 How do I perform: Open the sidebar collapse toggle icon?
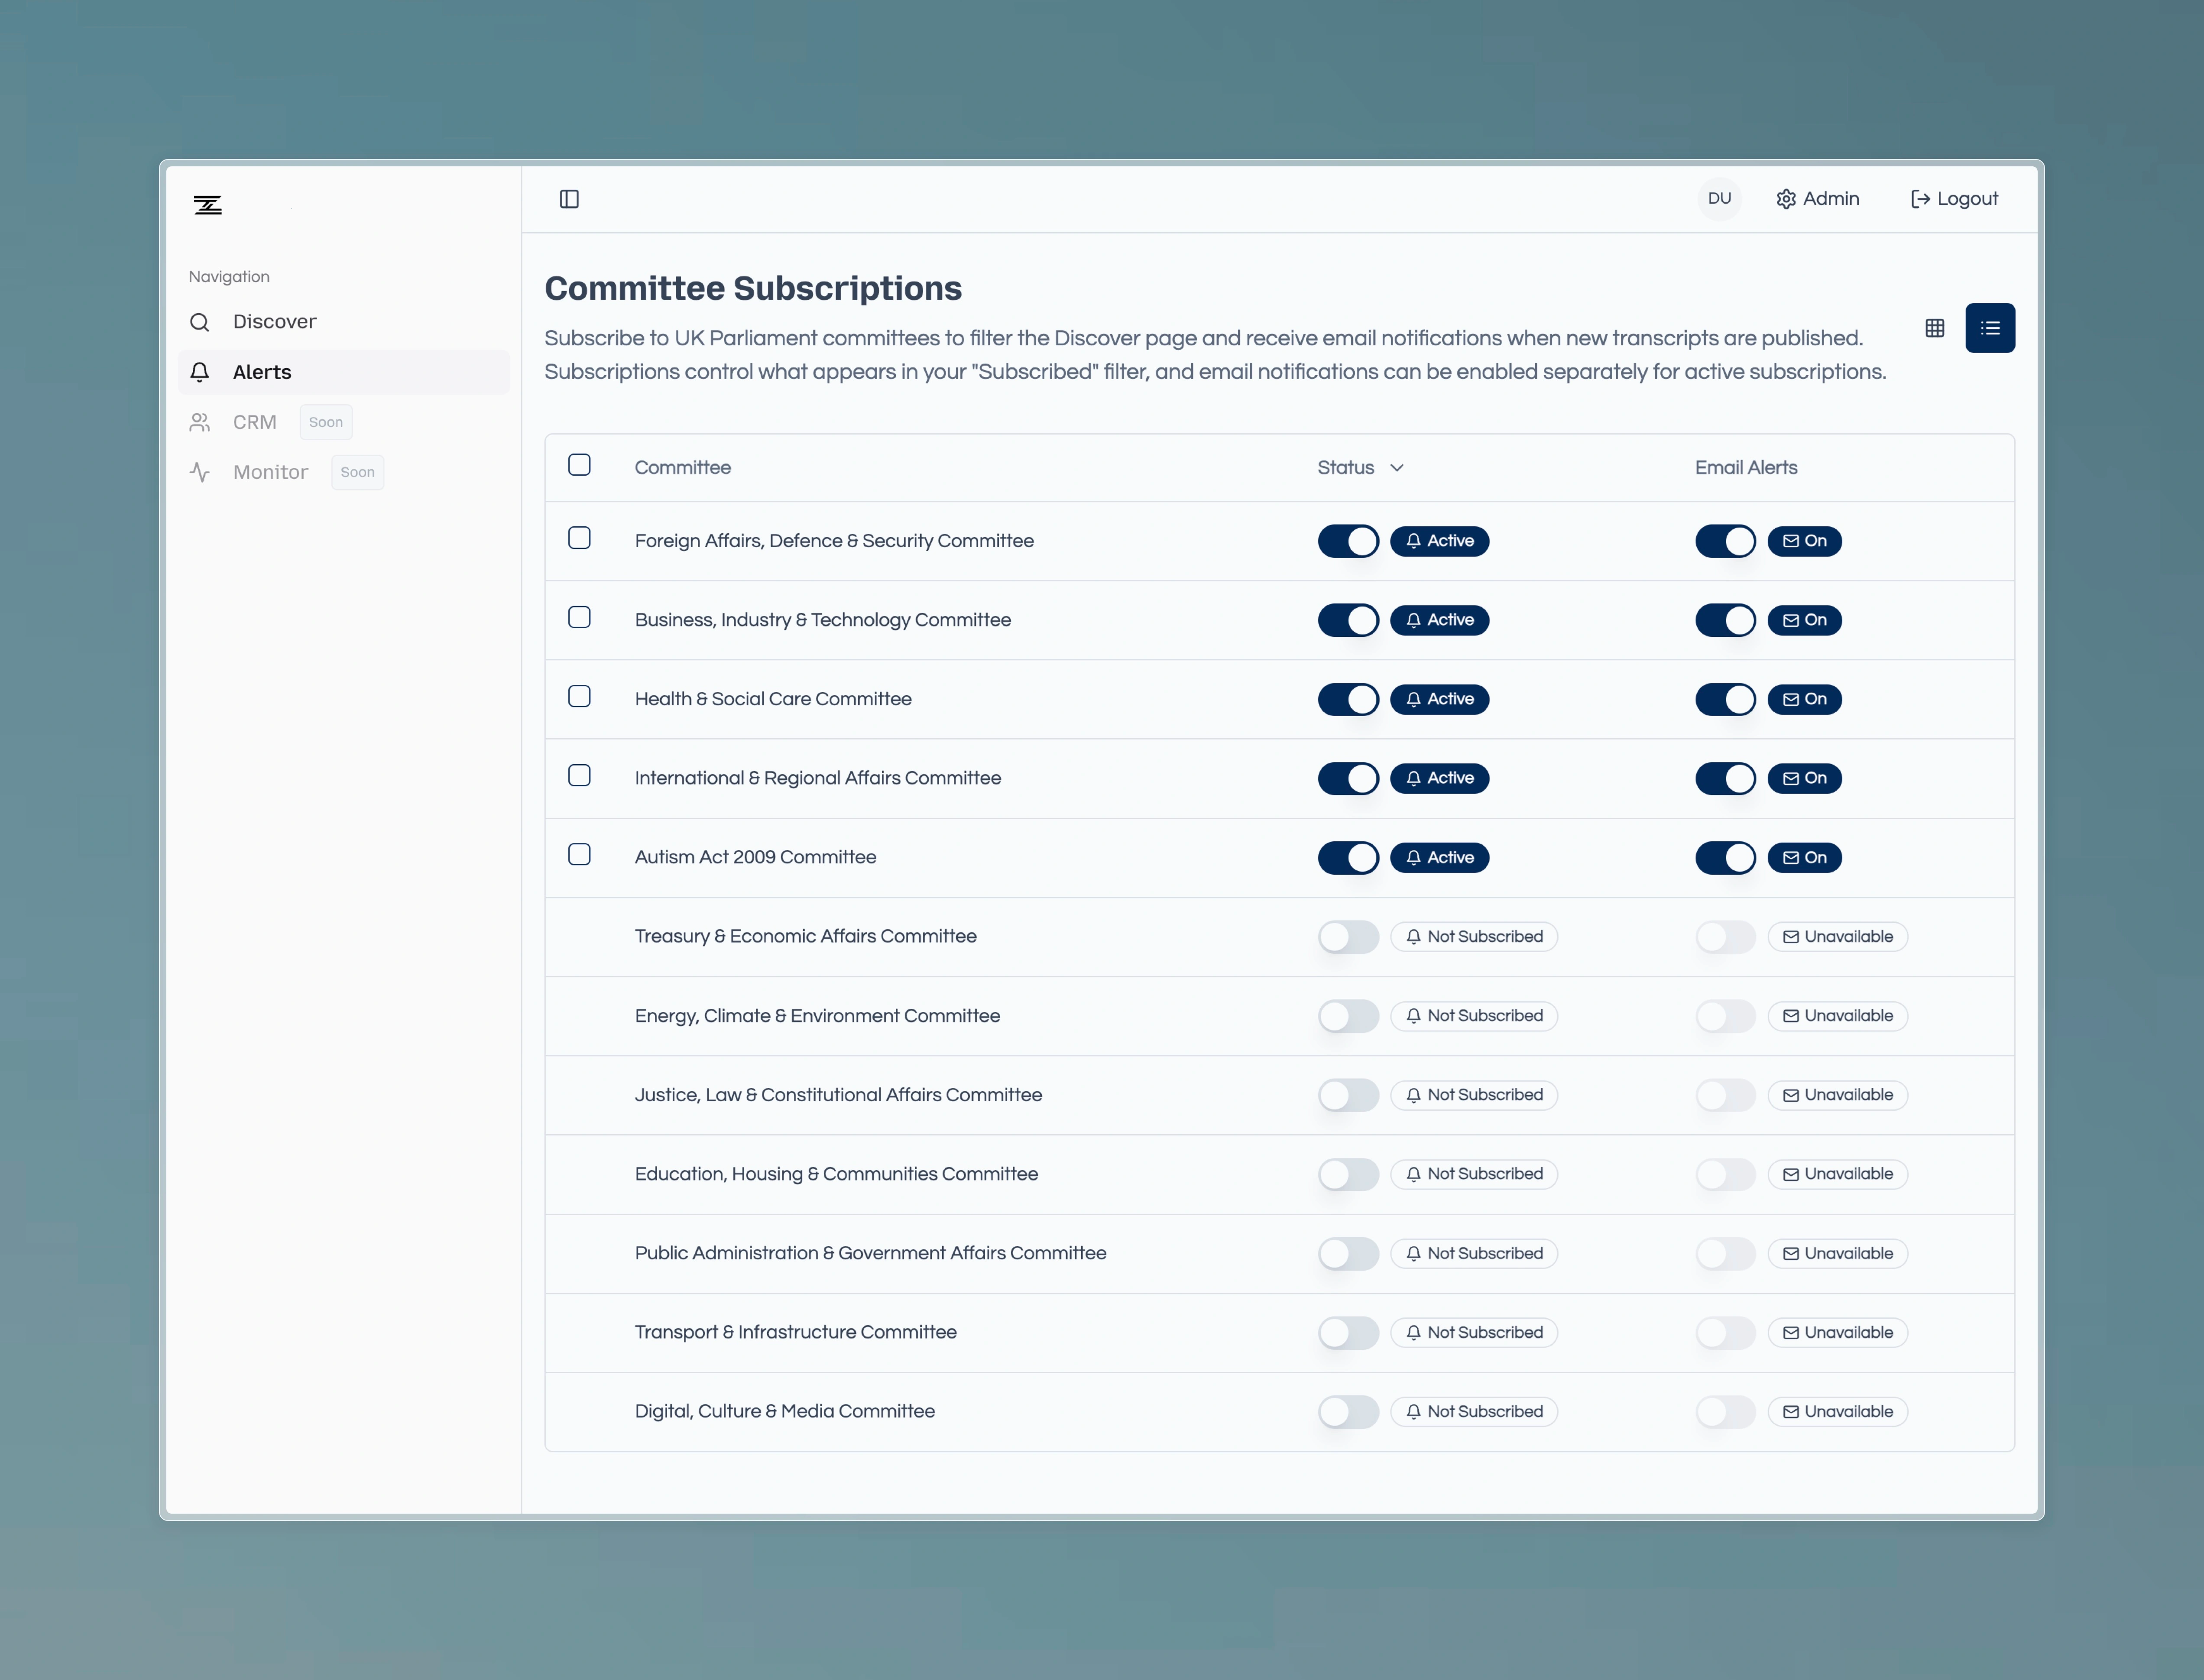570,199
